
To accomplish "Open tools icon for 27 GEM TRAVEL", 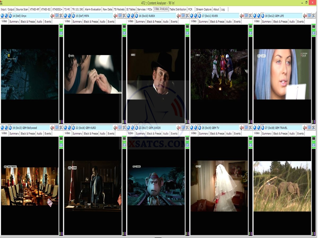I will pos(313,128).
